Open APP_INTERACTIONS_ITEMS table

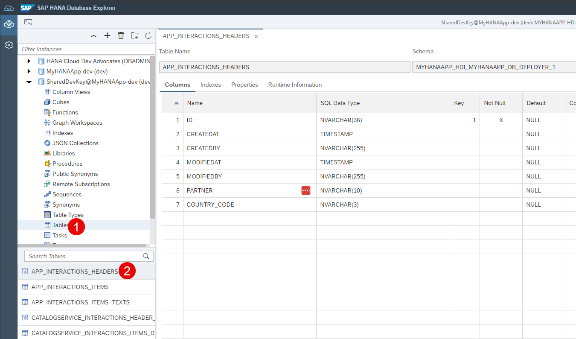click(x=86, y=287)
